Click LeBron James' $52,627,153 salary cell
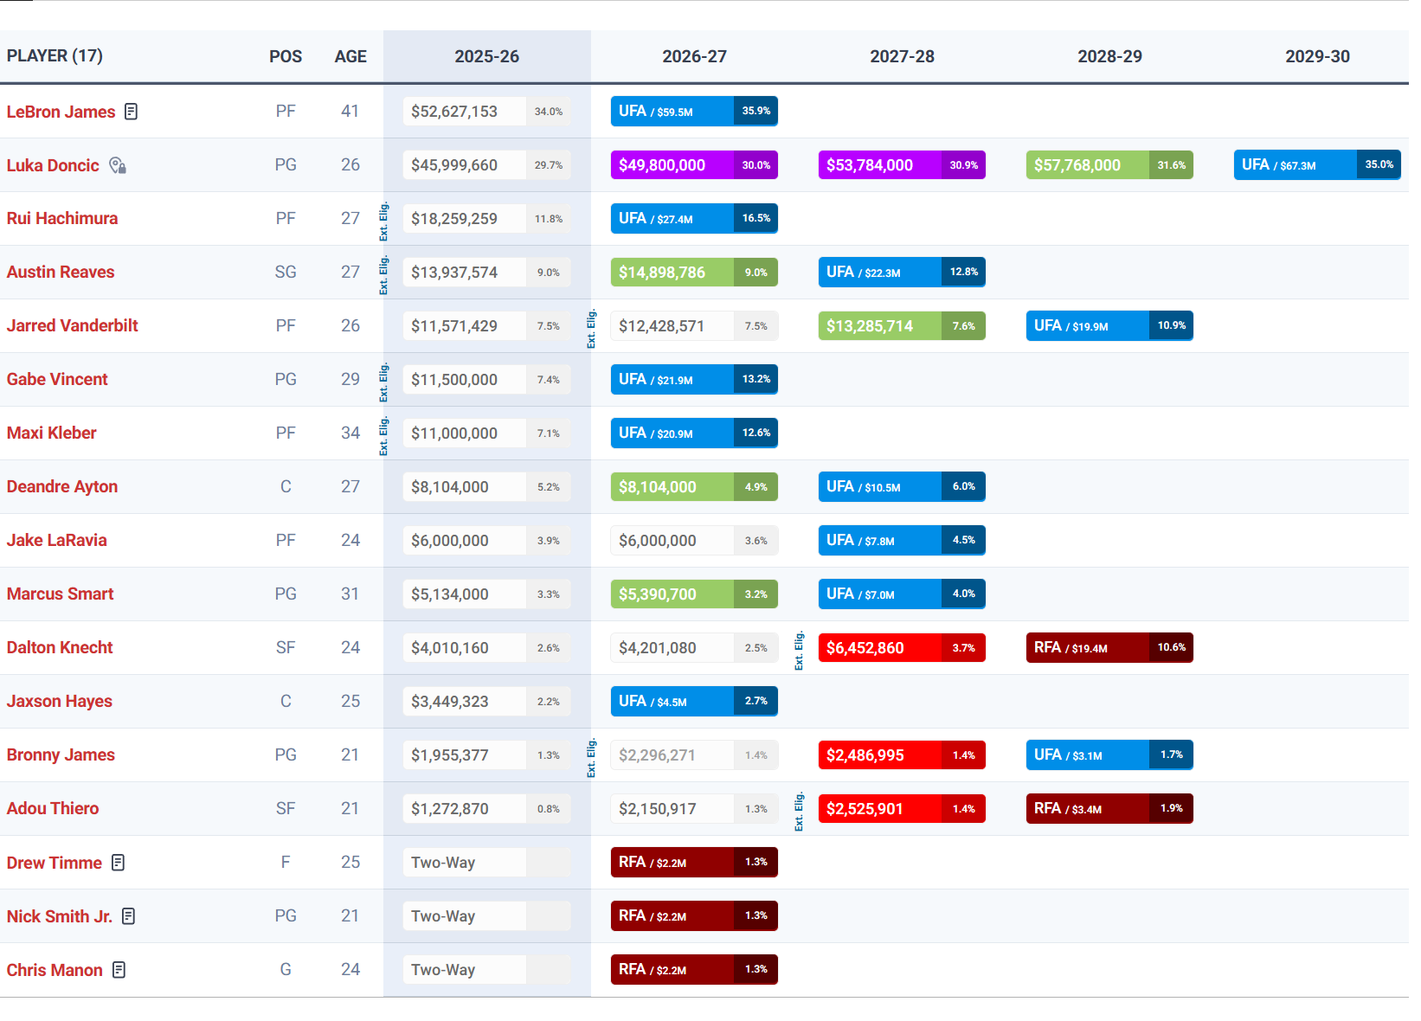The height and width of the screenshot is (1021, 1421). 486,112
